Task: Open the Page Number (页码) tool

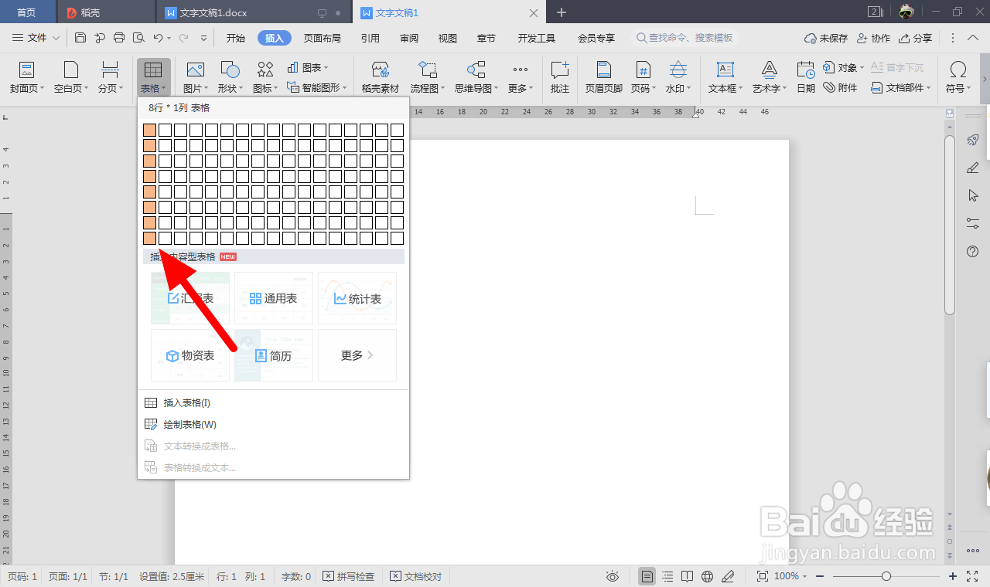Action: 643,78
